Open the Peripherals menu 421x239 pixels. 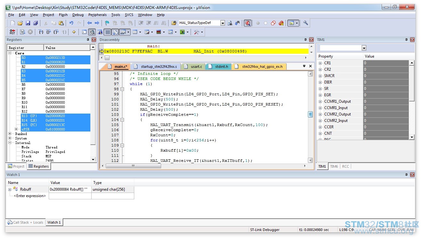[x=97, y=15]
